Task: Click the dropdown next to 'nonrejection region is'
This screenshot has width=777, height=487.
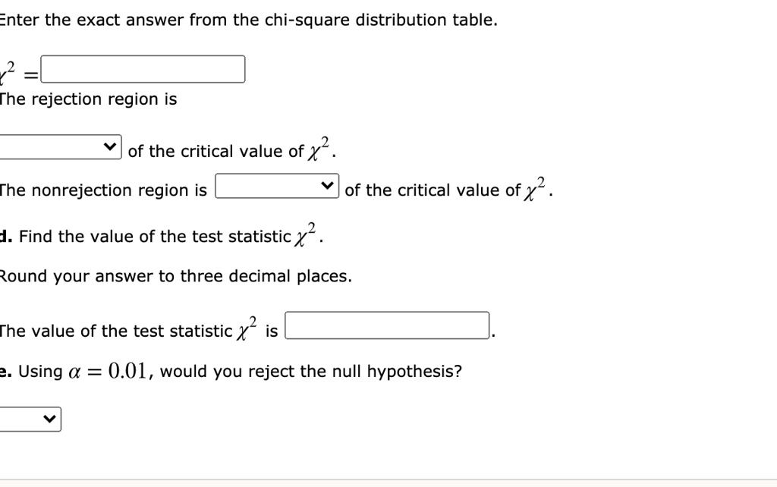Action: (277, 184)
